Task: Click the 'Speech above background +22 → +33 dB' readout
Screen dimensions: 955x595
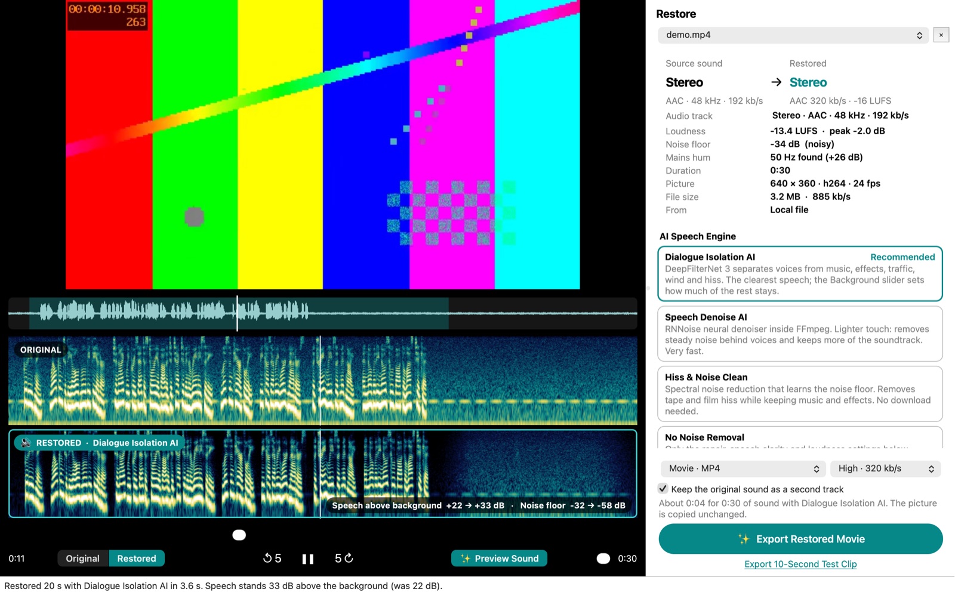Action: pos(418,505)
